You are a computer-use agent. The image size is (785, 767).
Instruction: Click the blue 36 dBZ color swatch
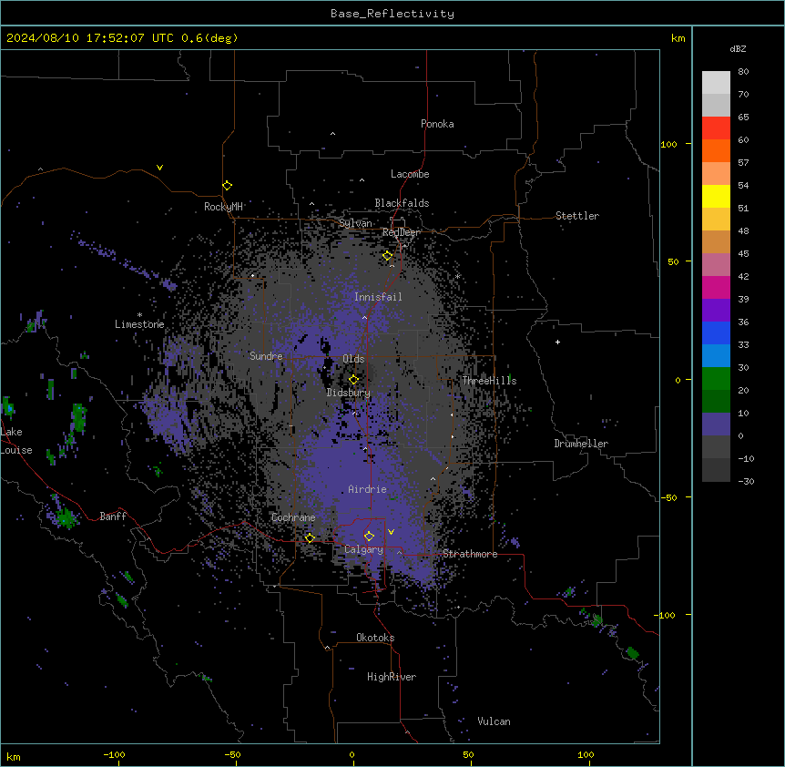(x=716, y=333)
